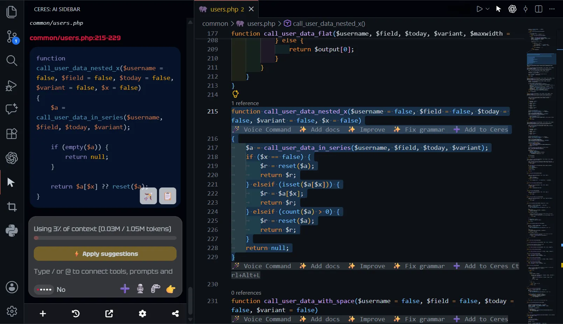Open Run and Debug view
Viewport: 563px width, 324px height.
coord(12,85)
